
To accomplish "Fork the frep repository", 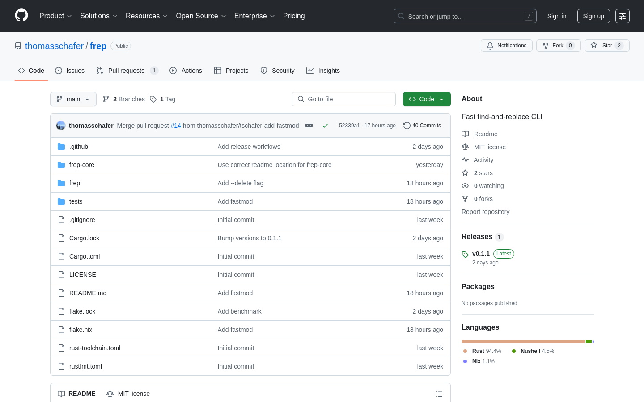I will [x=558, y=46].
